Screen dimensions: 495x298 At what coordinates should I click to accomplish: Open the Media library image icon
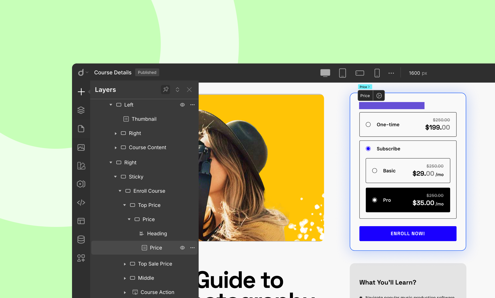[x=81, y=147]
